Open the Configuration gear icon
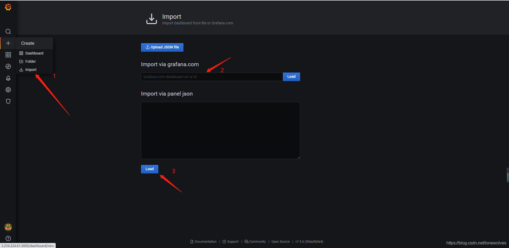 point(8,90)
